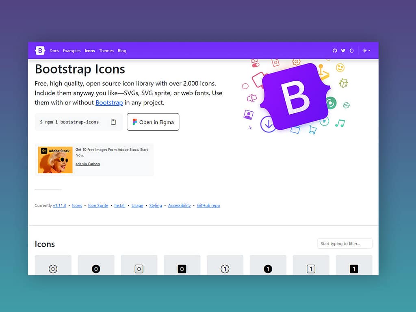The height and width of the screenshot is (312, 416).
Task: Click the Adobe Stock ad image
Action: (x=55, y=160)
